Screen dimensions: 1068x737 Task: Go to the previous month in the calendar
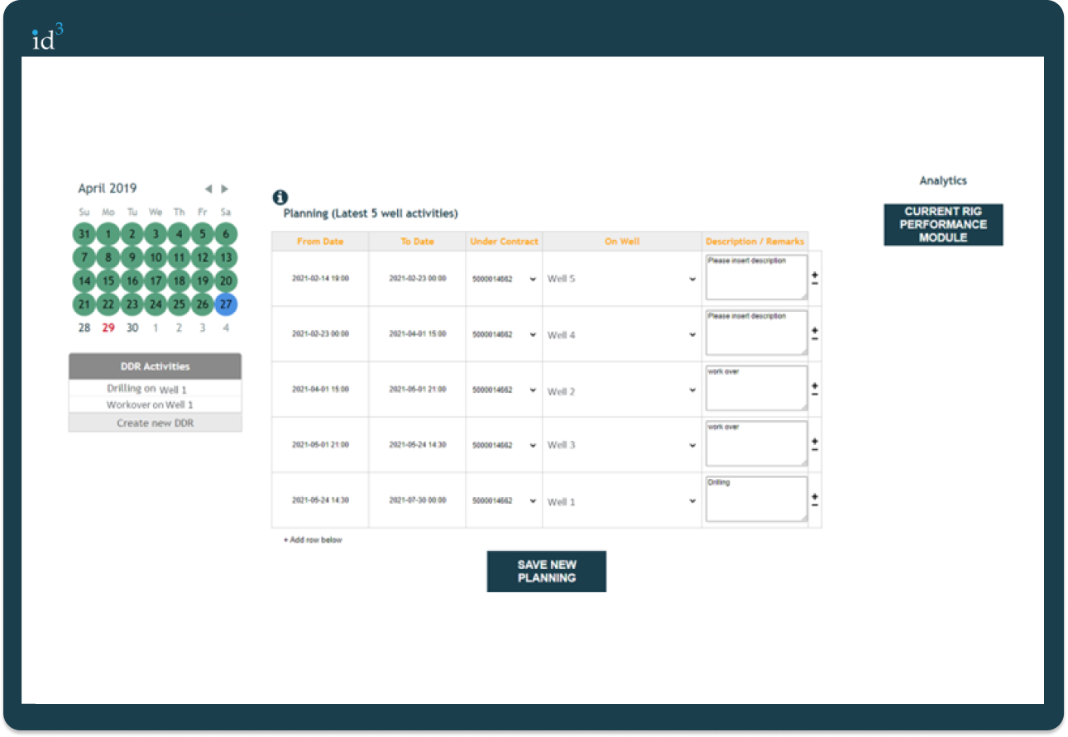coord(208,189)
